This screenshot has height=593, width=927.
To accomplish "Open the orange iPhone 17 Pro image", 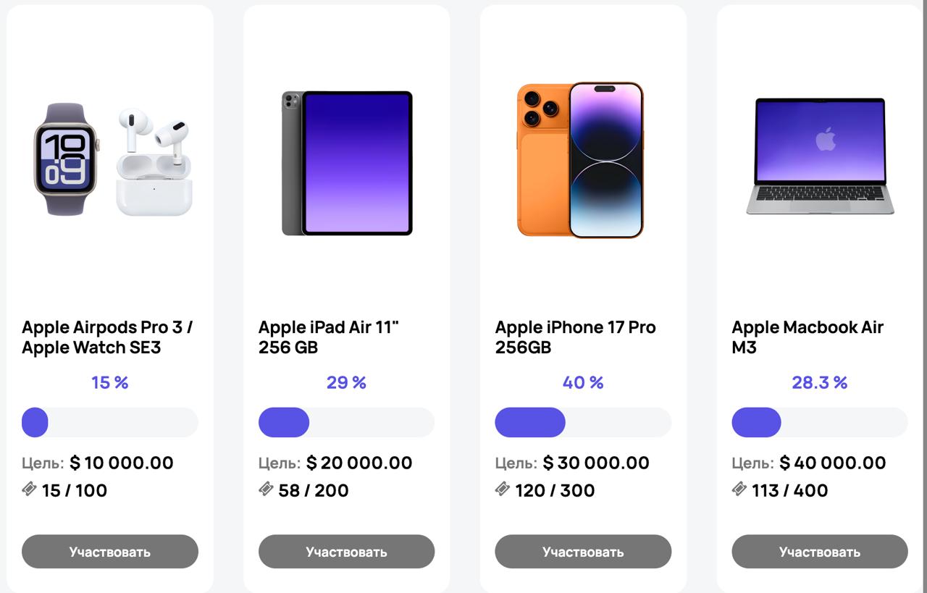I will [x=580, y=160].
